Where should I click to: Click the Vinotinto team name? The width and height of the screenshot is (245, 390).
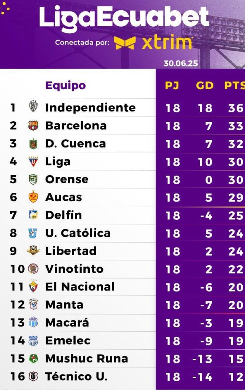74,269
